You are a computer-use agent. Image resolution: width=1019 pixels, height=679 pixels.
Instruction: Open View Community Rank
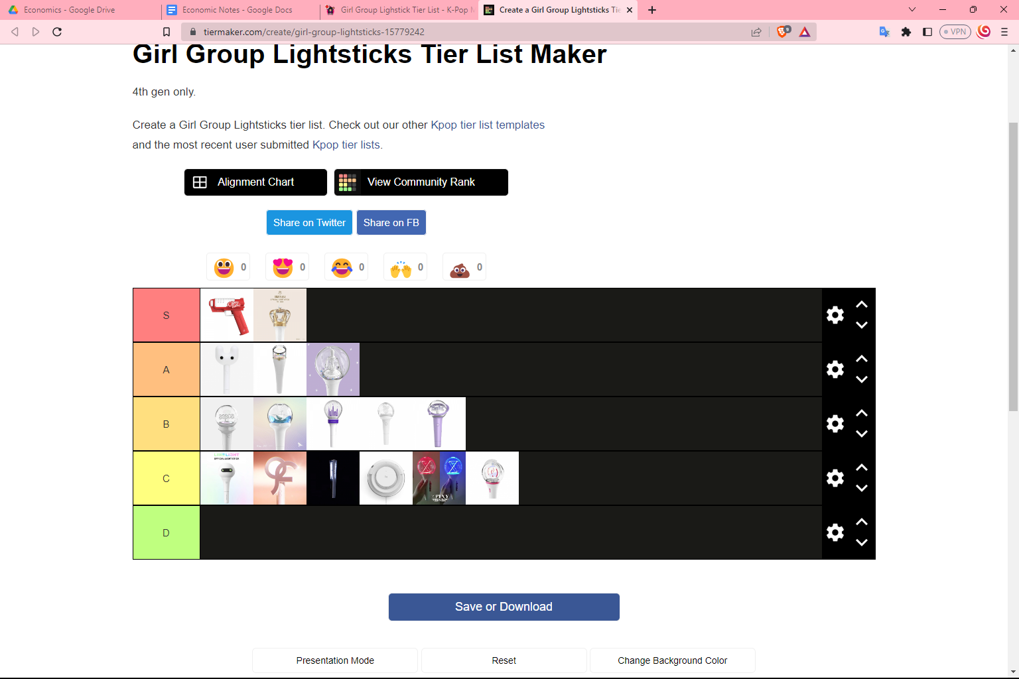coord(421,182)
